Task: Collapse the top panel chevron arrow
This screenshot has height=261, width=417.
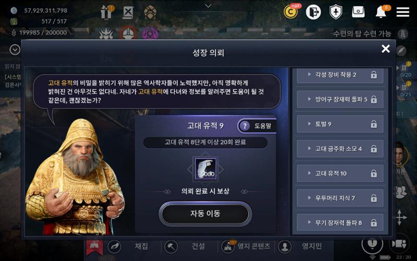Action: [208, 6]
